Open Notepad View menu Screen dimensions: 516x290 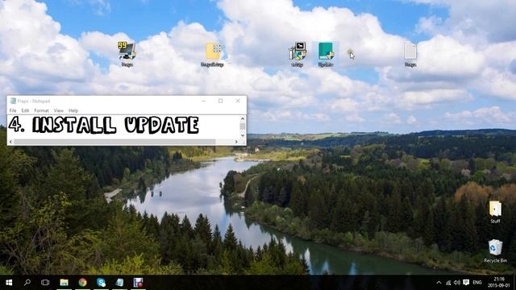(x=59, y=110)
